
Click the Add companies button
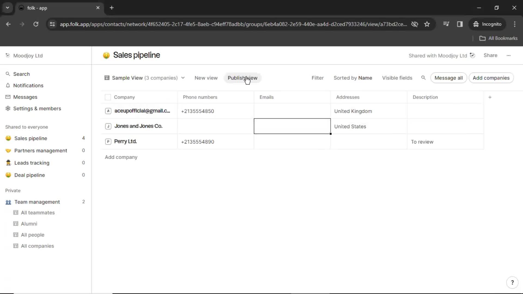tap(491, 78)
